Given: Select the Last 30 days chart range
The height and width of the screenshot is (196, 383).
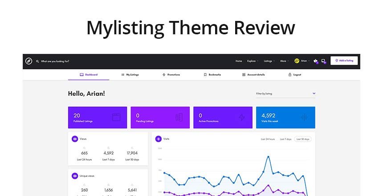Looking at the screenshot, I should coord(303,139).
